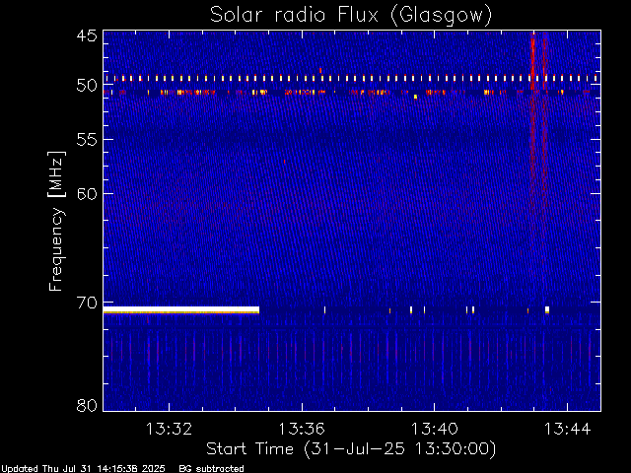Click the 'Solar radio Flux (Glasgow)' title

351,16
